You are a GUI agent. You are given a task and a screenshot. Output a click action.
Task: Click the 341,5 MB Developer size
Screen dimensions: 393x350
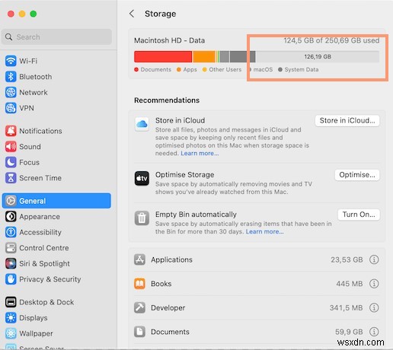[x=346, y=307]
